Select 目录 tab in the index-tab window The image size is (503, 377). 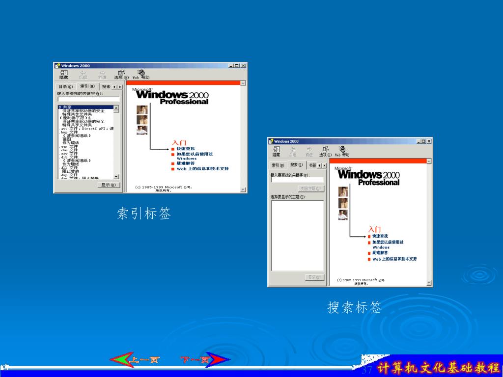(x=66, y=86)
